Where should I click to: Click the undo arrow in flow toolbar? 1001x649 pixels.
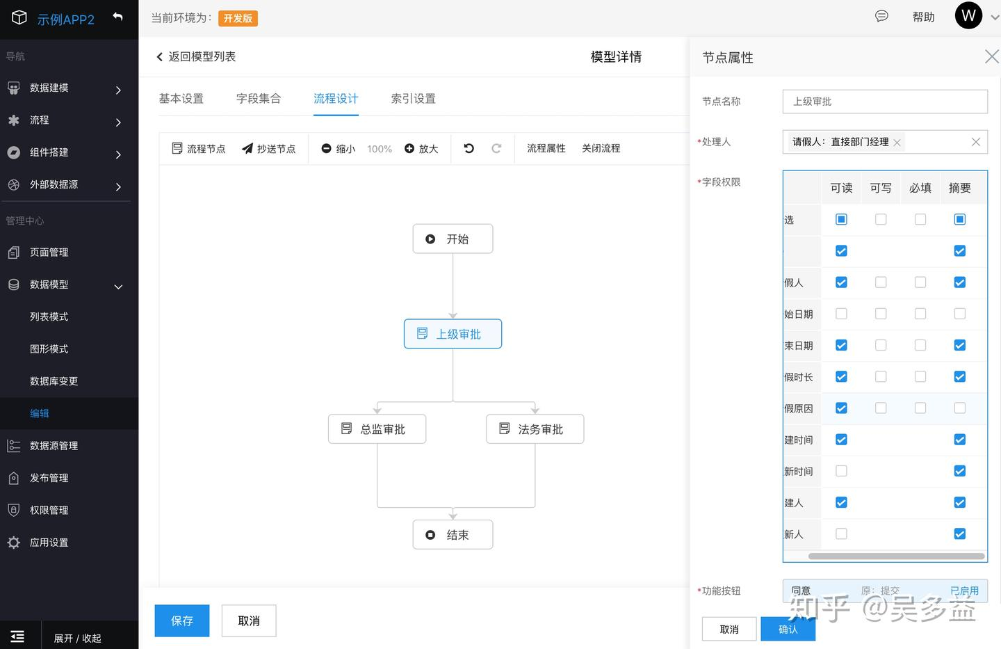click(469, 148)
